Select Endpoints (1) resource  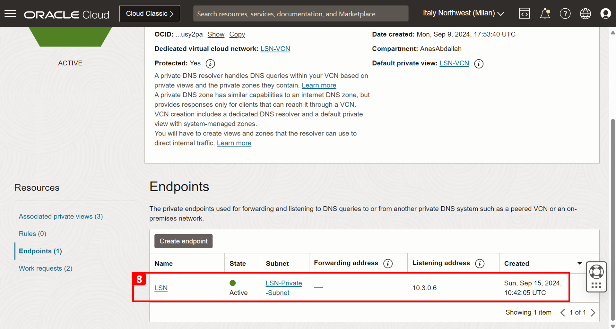tap(40, 251)
